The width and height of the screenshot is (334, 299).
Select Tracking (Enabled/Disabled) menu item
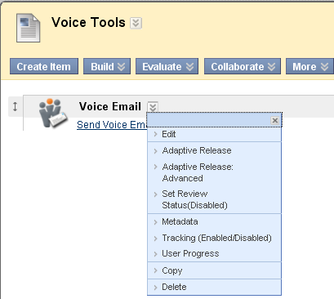tap(215, 238)
